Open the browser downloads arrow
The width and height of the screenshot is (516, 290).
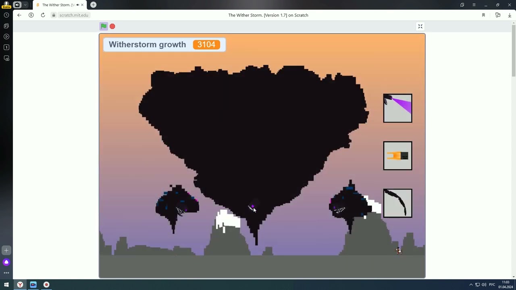click(x=510, y=15)
